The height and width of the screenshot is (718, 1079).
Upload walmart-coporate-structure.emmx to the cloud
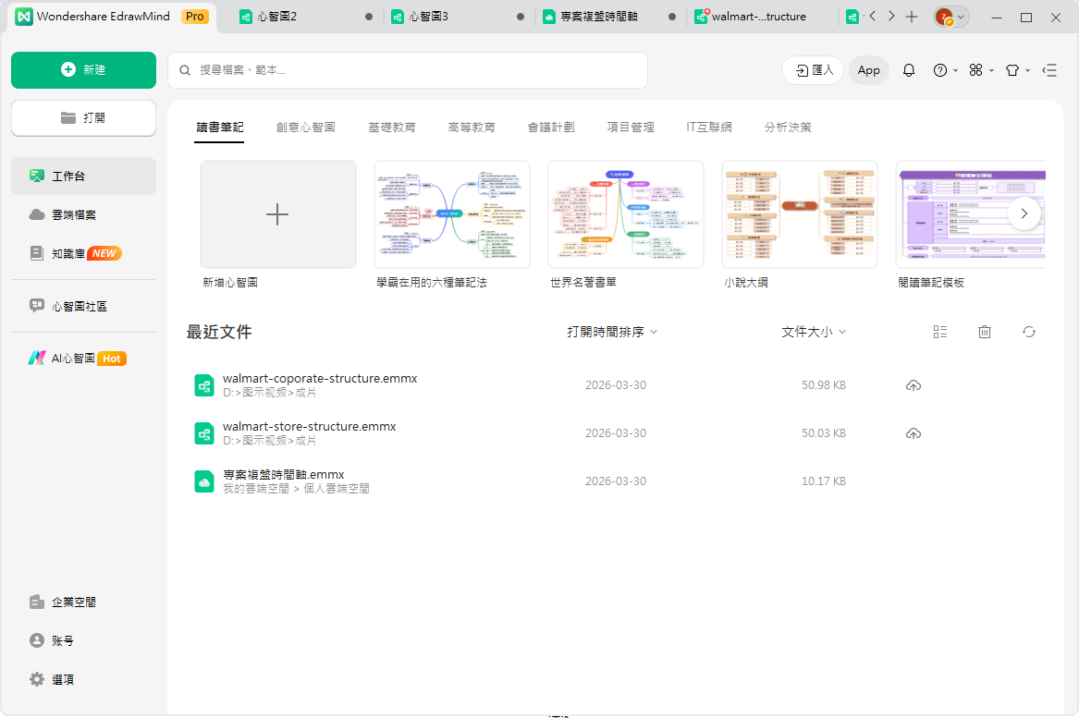click(x=913, y=385)
